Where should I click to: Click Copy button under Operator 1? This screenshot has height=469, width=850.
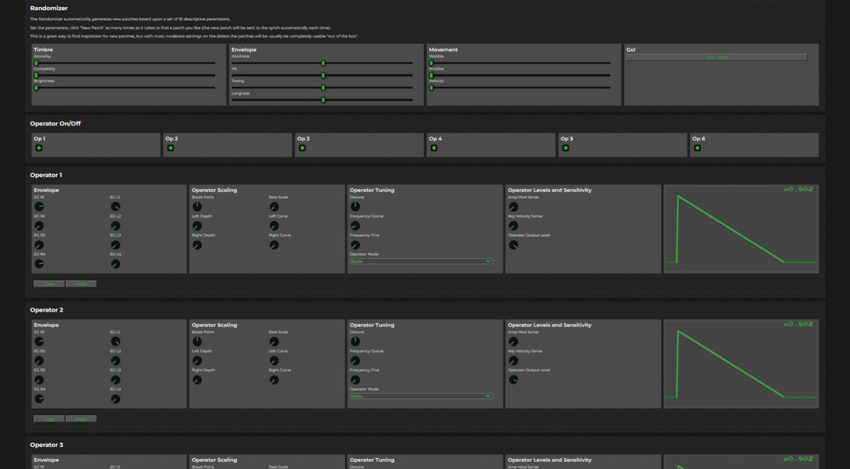(x=49, y=284)
